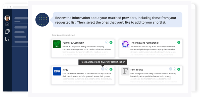The width and height of the screenshot is (201, 97).
Task: Click the browser forward arrow
Action: tap(8, 7)
